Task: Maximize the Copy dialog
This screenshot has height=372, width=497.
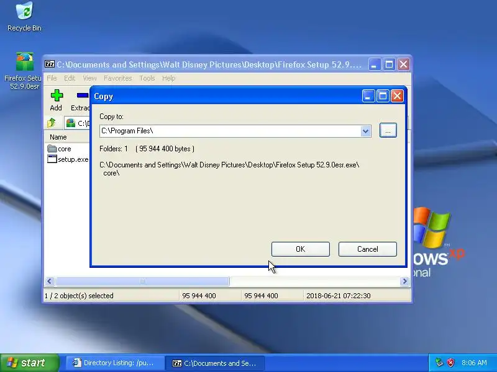Action: click(383, 96)
